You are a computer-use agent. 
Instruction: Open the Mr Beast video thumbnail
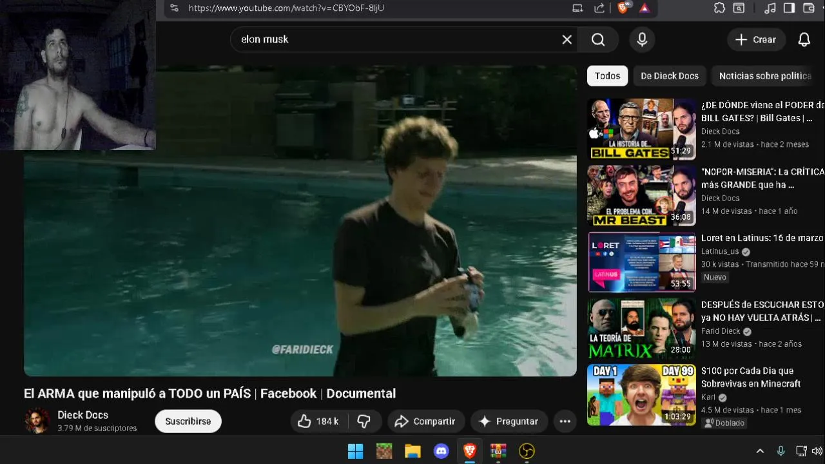[x=641, y=196]
